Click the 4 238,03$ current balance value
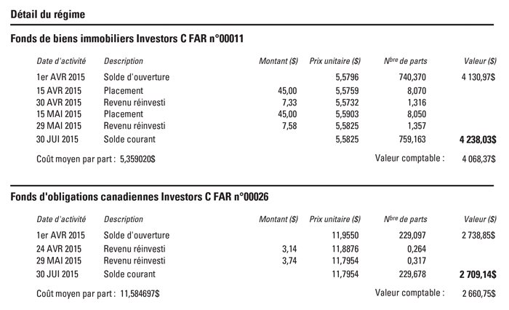 pyautogui.click(x=478, y=139)
